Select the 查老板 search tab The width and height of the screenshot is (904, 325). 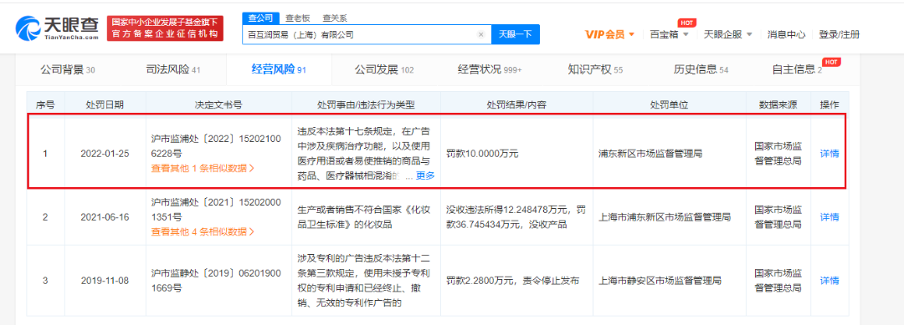tap(298, 18)
